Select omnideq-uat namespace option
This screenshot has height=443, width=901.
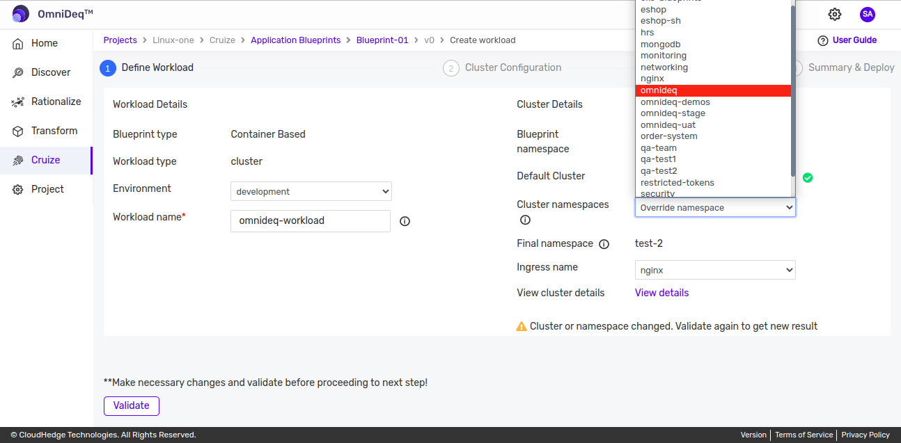pyautogui.click(x=714, y=125)
